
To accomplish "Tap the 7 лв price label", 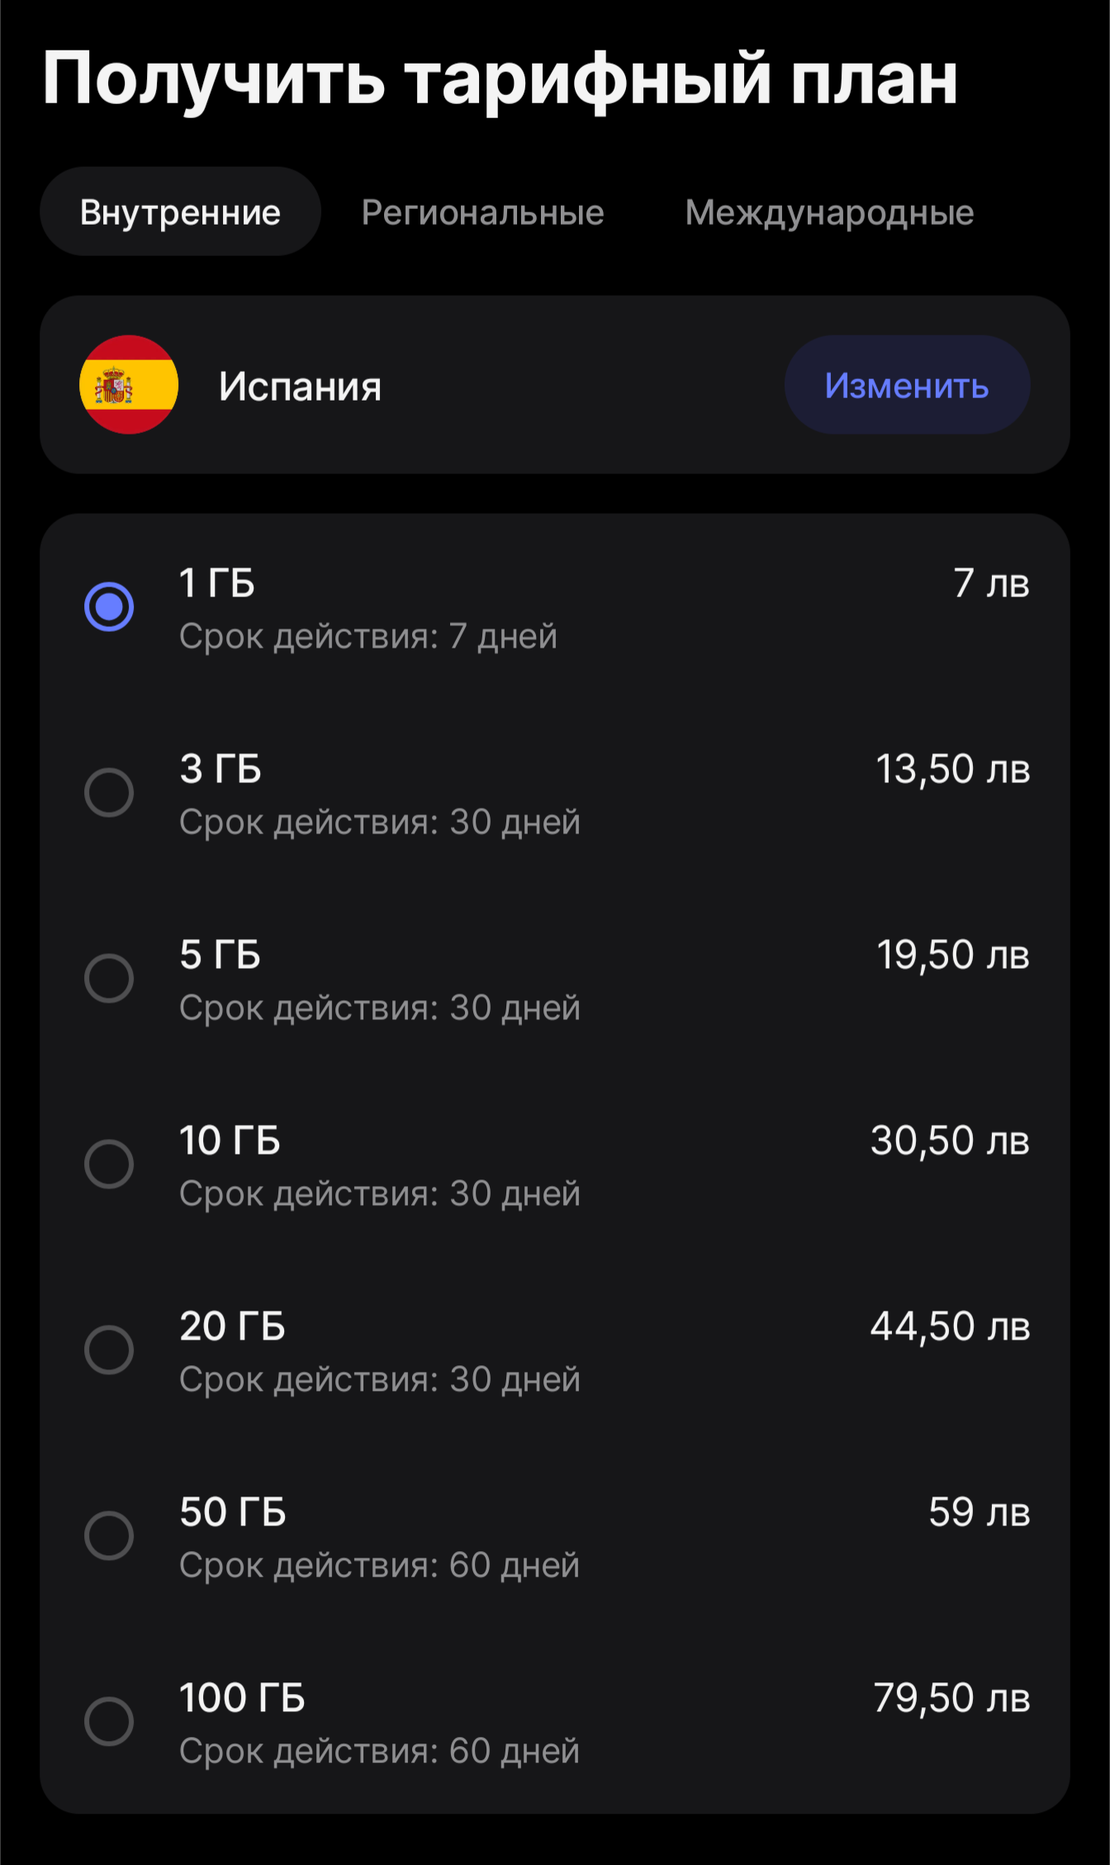I will point(991,583).
